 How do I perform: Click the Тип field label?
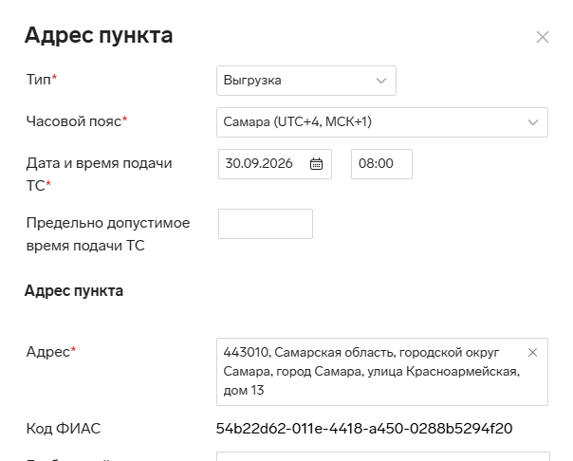pos(42,80)
